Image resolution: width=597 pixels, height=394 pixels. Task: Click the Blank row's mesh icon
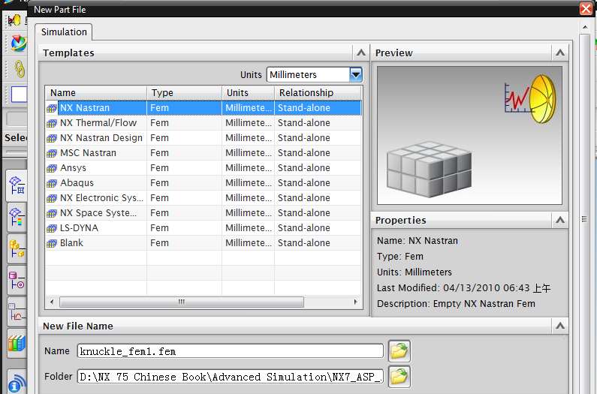(x=52, y=244)
